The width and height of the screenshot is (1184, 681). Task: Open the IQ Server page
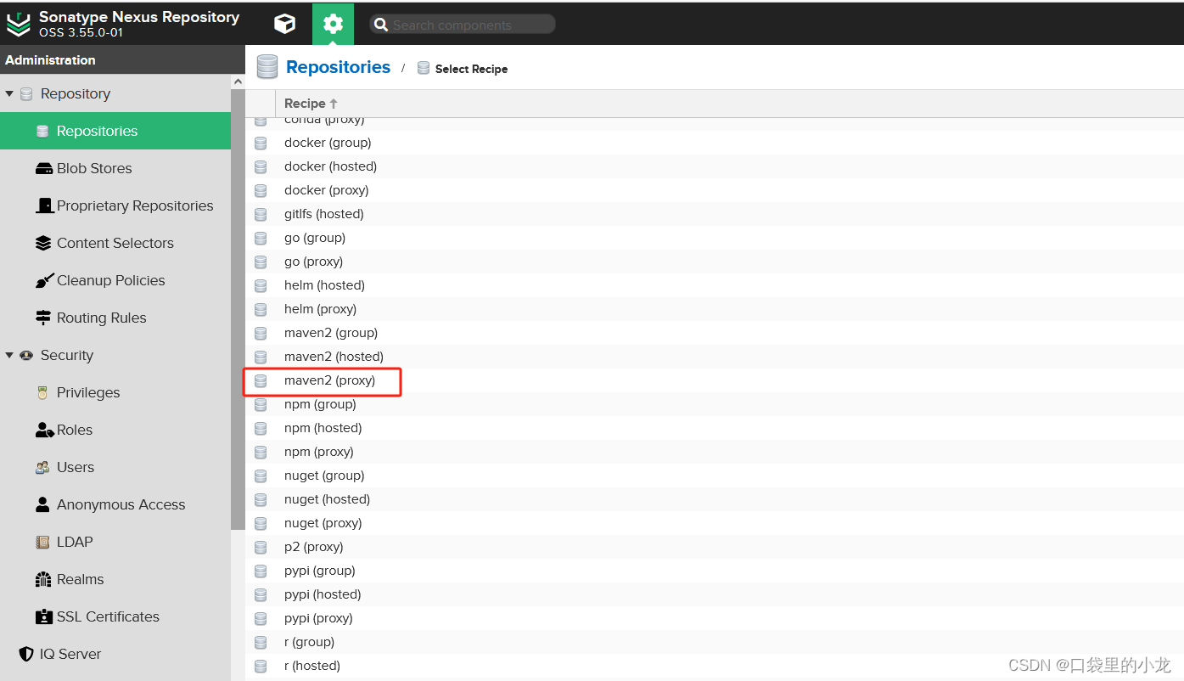(115, 654)
